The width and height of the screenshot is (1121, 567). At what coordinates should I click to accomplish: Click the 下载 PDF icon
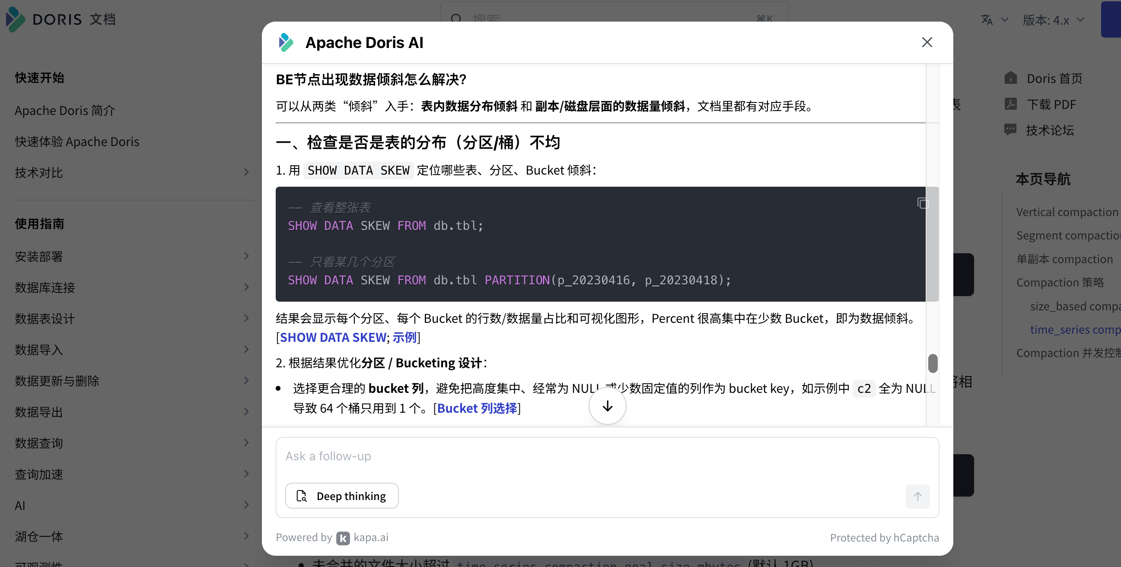pyautogui.click(x=1010, y=104)
